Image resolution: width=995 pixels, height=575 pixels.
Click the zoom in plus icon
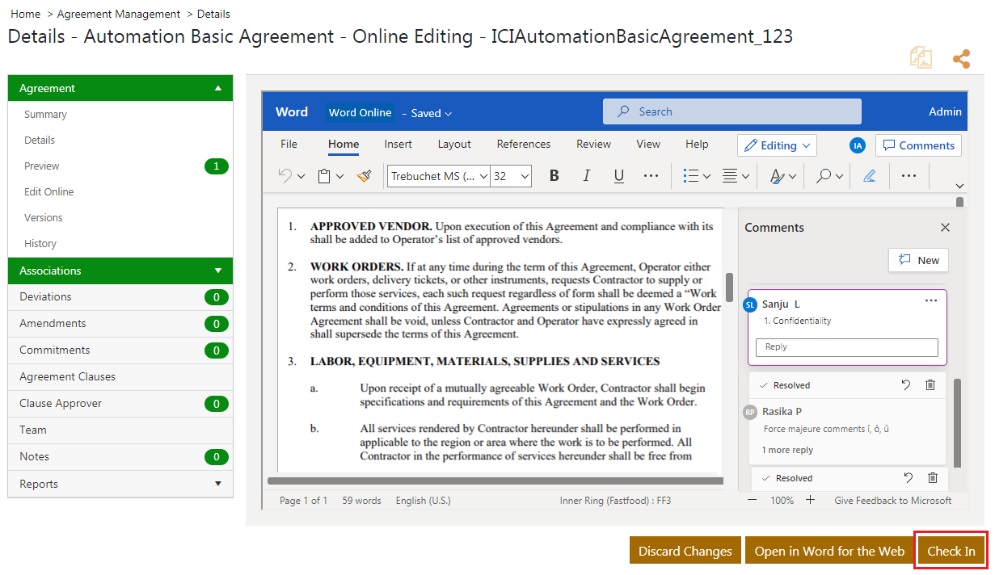pos(811,501)
